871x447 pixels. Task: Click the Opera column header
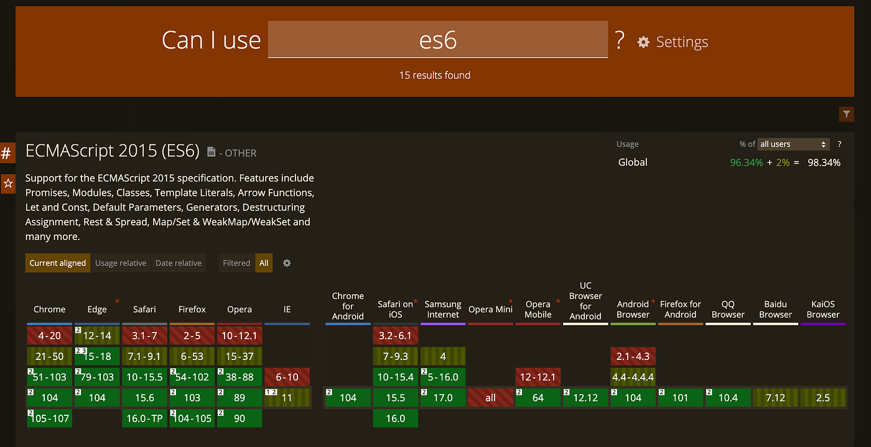tap(240, 309)
